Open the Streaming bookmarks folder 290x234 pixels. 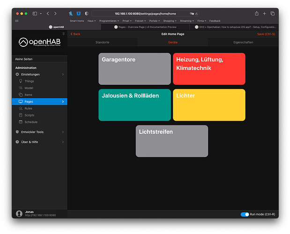coord(187,21)
